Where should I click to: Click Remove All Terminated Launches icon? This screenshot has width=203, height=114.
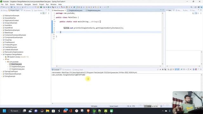[x=165, y=70]
